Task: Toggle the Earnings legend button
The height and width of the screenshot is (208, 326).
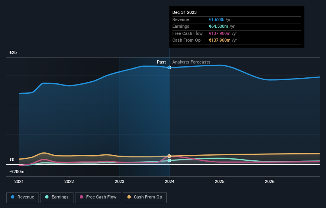Action: point(57,197)
